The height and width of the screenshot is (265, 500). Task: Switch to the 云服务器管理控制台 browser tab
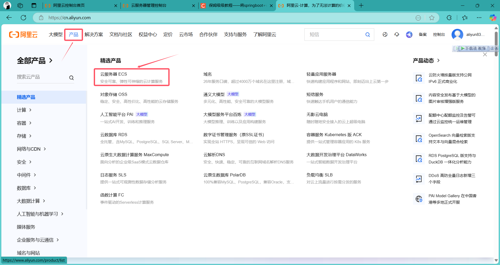click(159, 5)
